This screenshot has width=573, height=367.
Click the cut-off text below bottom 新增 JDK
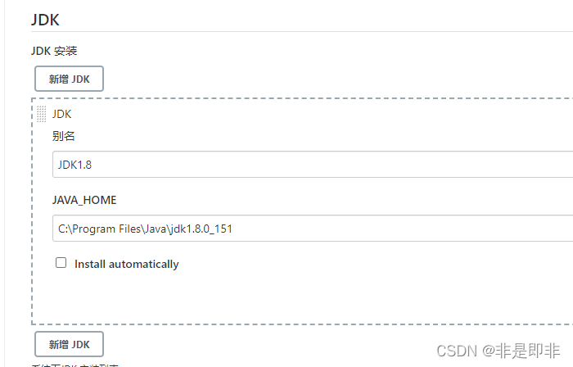[x=75, y=364]
